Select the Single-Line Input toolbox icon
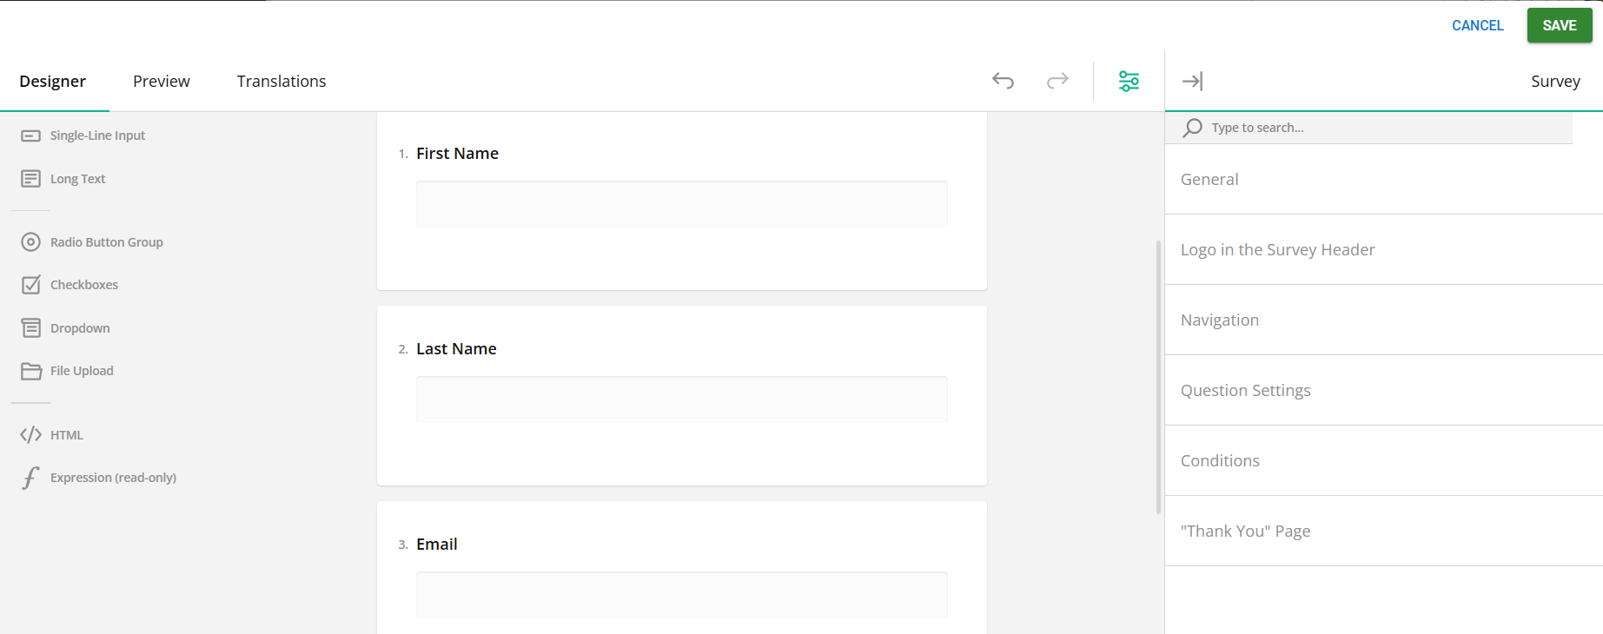The height and width of the screenshot is (634, 1603). point(31,135)
